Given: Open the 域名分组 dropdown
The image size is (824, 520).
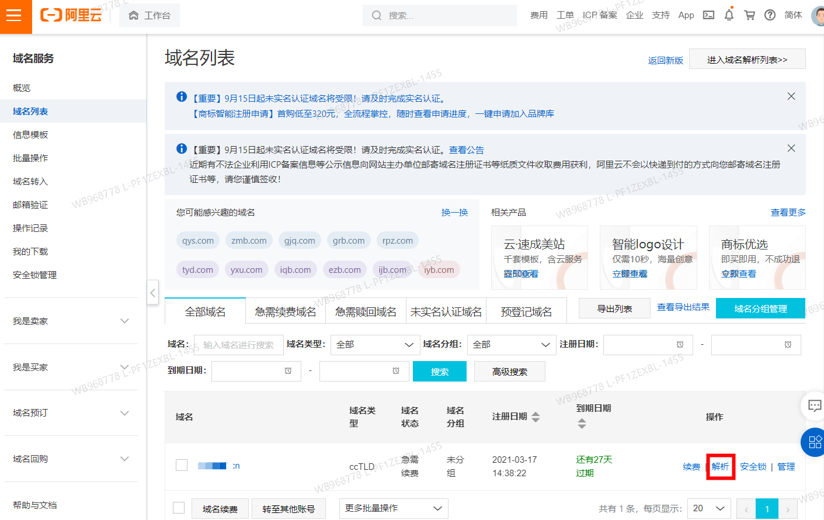Looking at the screenshot, I should (x=512, y=345).
